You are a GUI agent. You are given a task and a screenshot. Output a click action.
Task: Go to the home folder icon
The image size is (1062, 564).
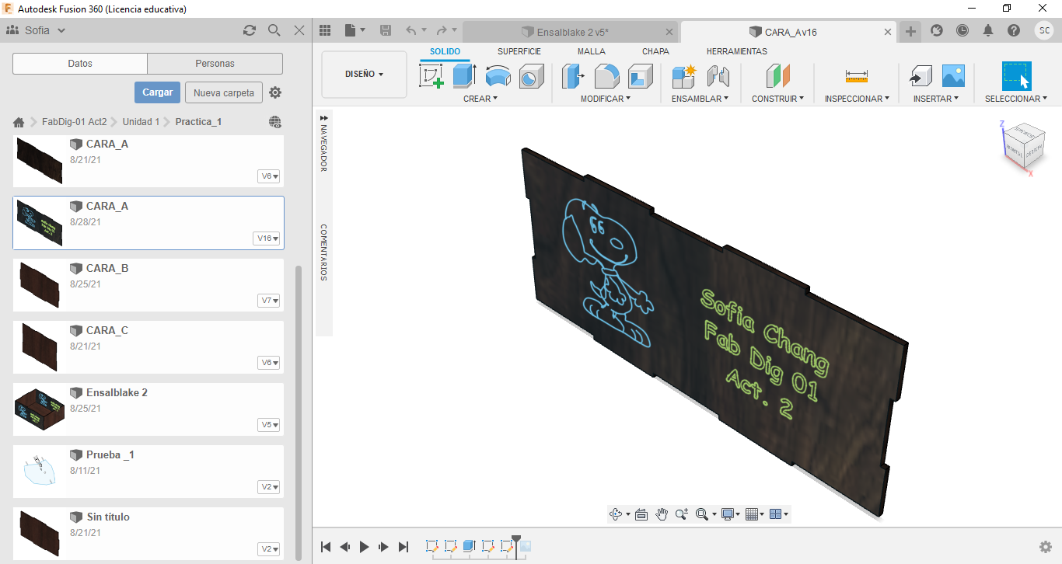click(19, 122)
